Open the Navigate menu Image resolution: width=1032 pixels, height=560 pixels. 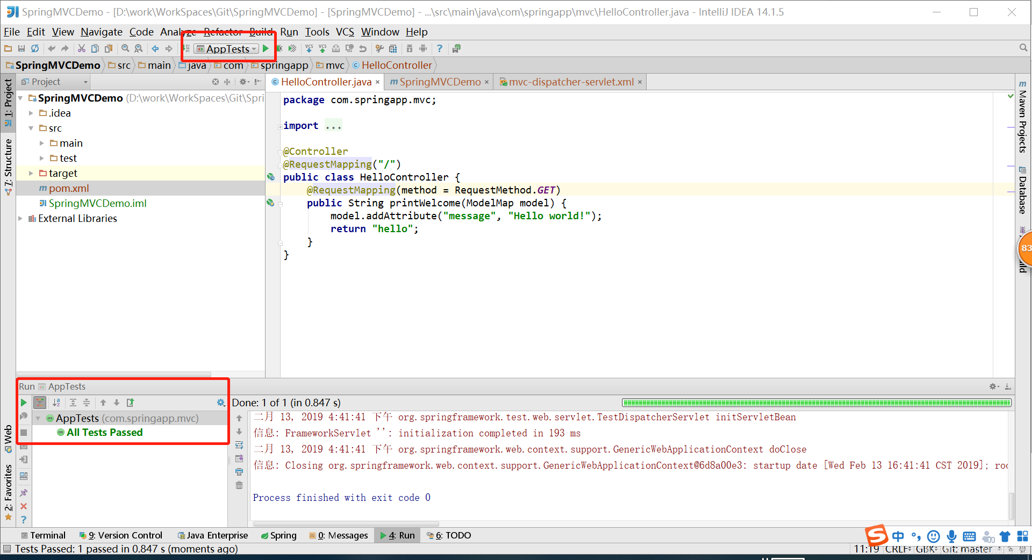point(102,32)
